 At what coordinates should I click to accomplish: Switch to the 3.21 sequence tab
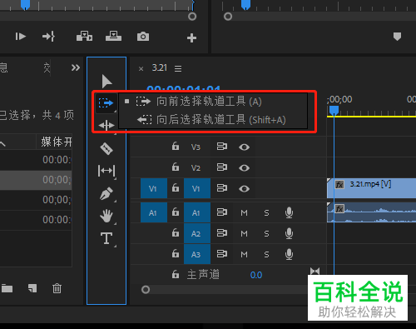point(160,67)
